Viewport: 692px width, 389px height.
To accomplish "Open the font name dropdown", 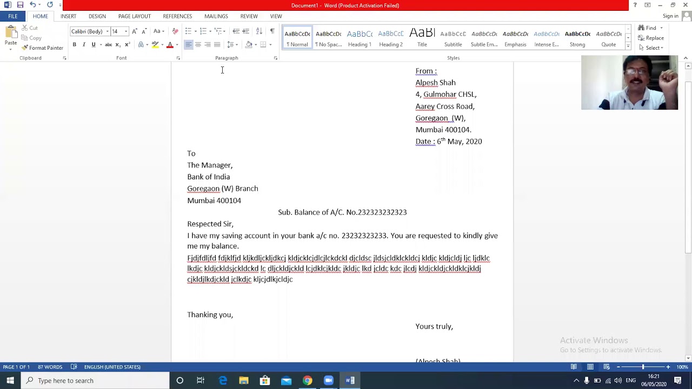I will click(107, 31).
